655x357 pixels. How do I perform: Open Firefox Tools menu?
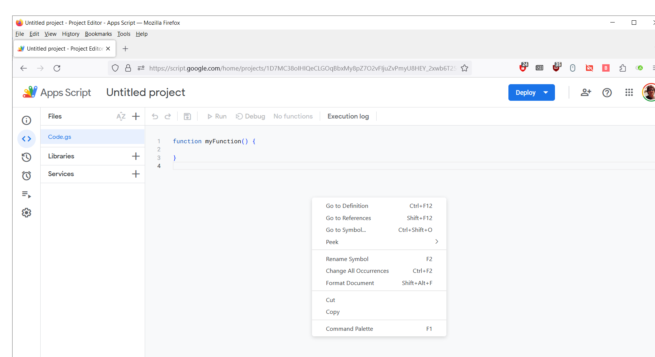pyautogui.click(x=124, y=34)
